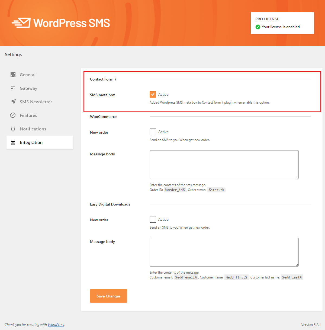
Task: Open the Gateway settings tab
Action: 40,88
